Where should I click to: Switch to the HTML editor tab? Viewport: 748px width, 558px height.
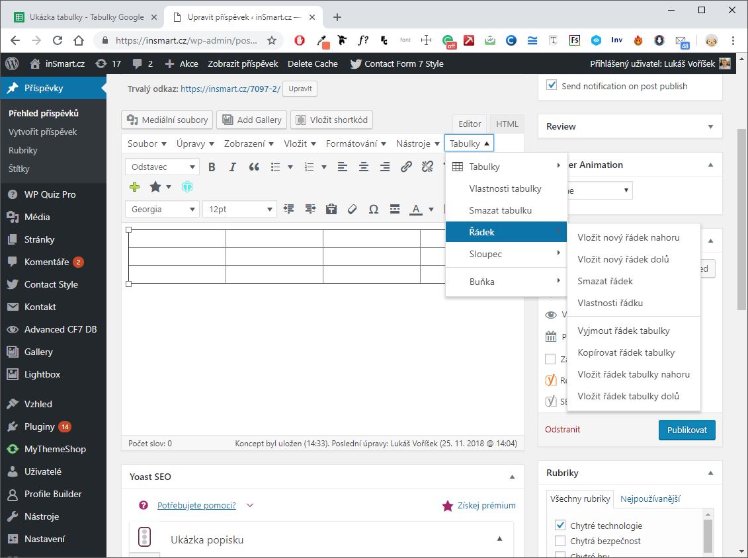tap(507, 124)
